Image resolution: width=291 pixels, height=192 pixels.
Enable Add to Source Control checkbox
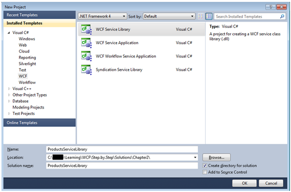pos(205,172)
